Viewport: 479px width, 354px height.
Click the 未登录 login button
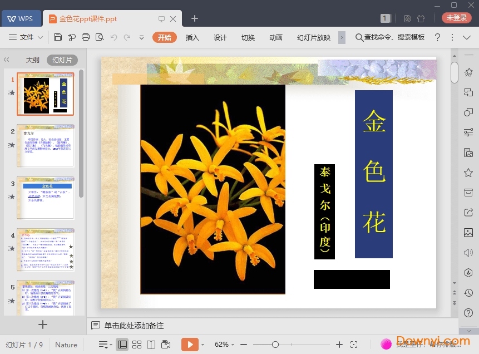point(456,17)
